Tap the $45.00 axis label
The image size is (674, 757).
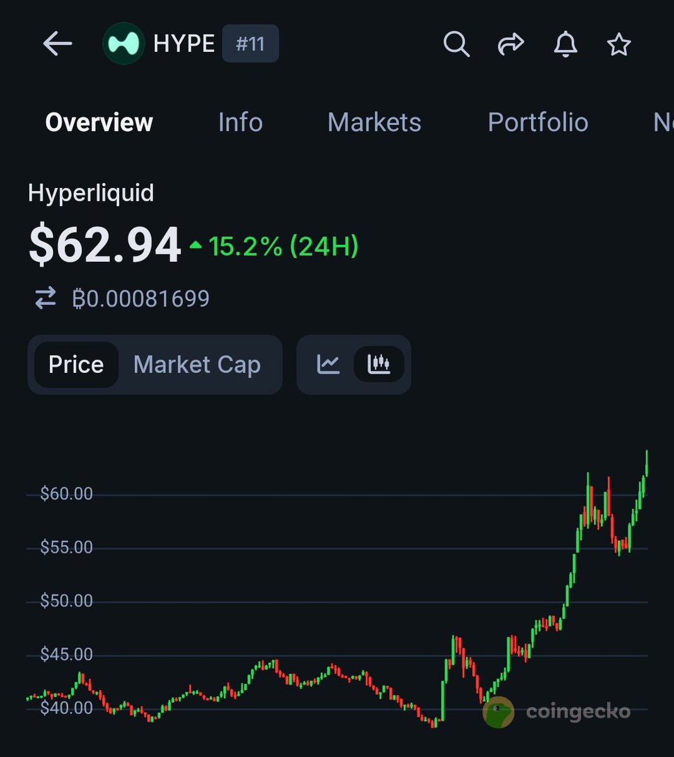66,655
